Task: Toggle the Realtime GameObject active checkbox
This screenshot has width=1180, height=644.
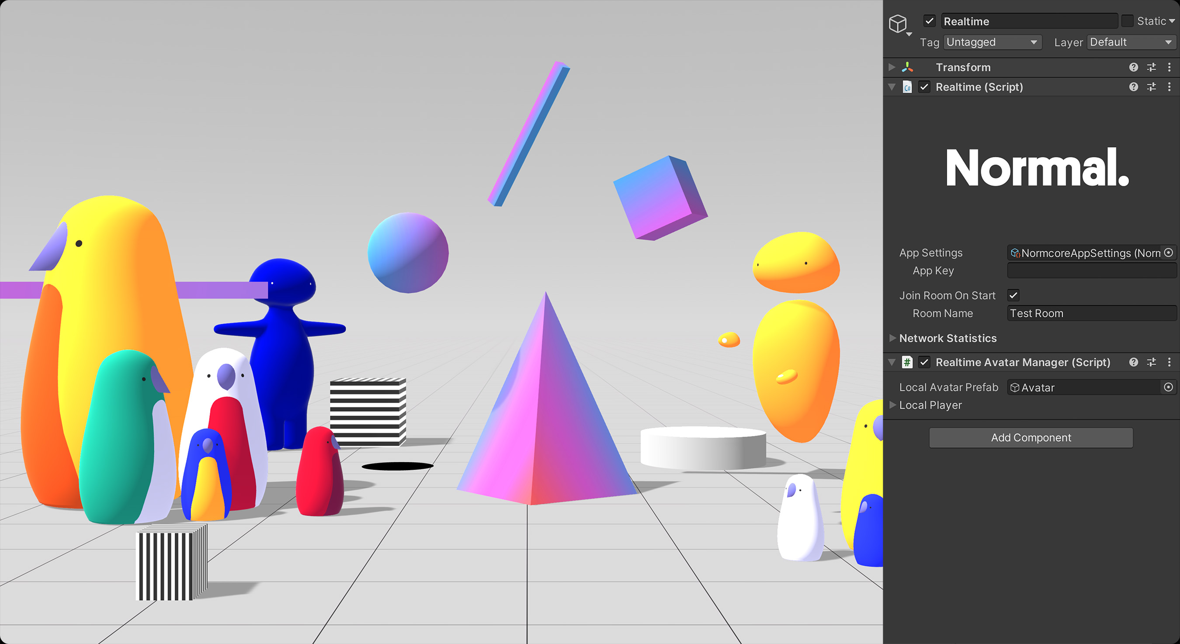Action: tap(929, 21)
